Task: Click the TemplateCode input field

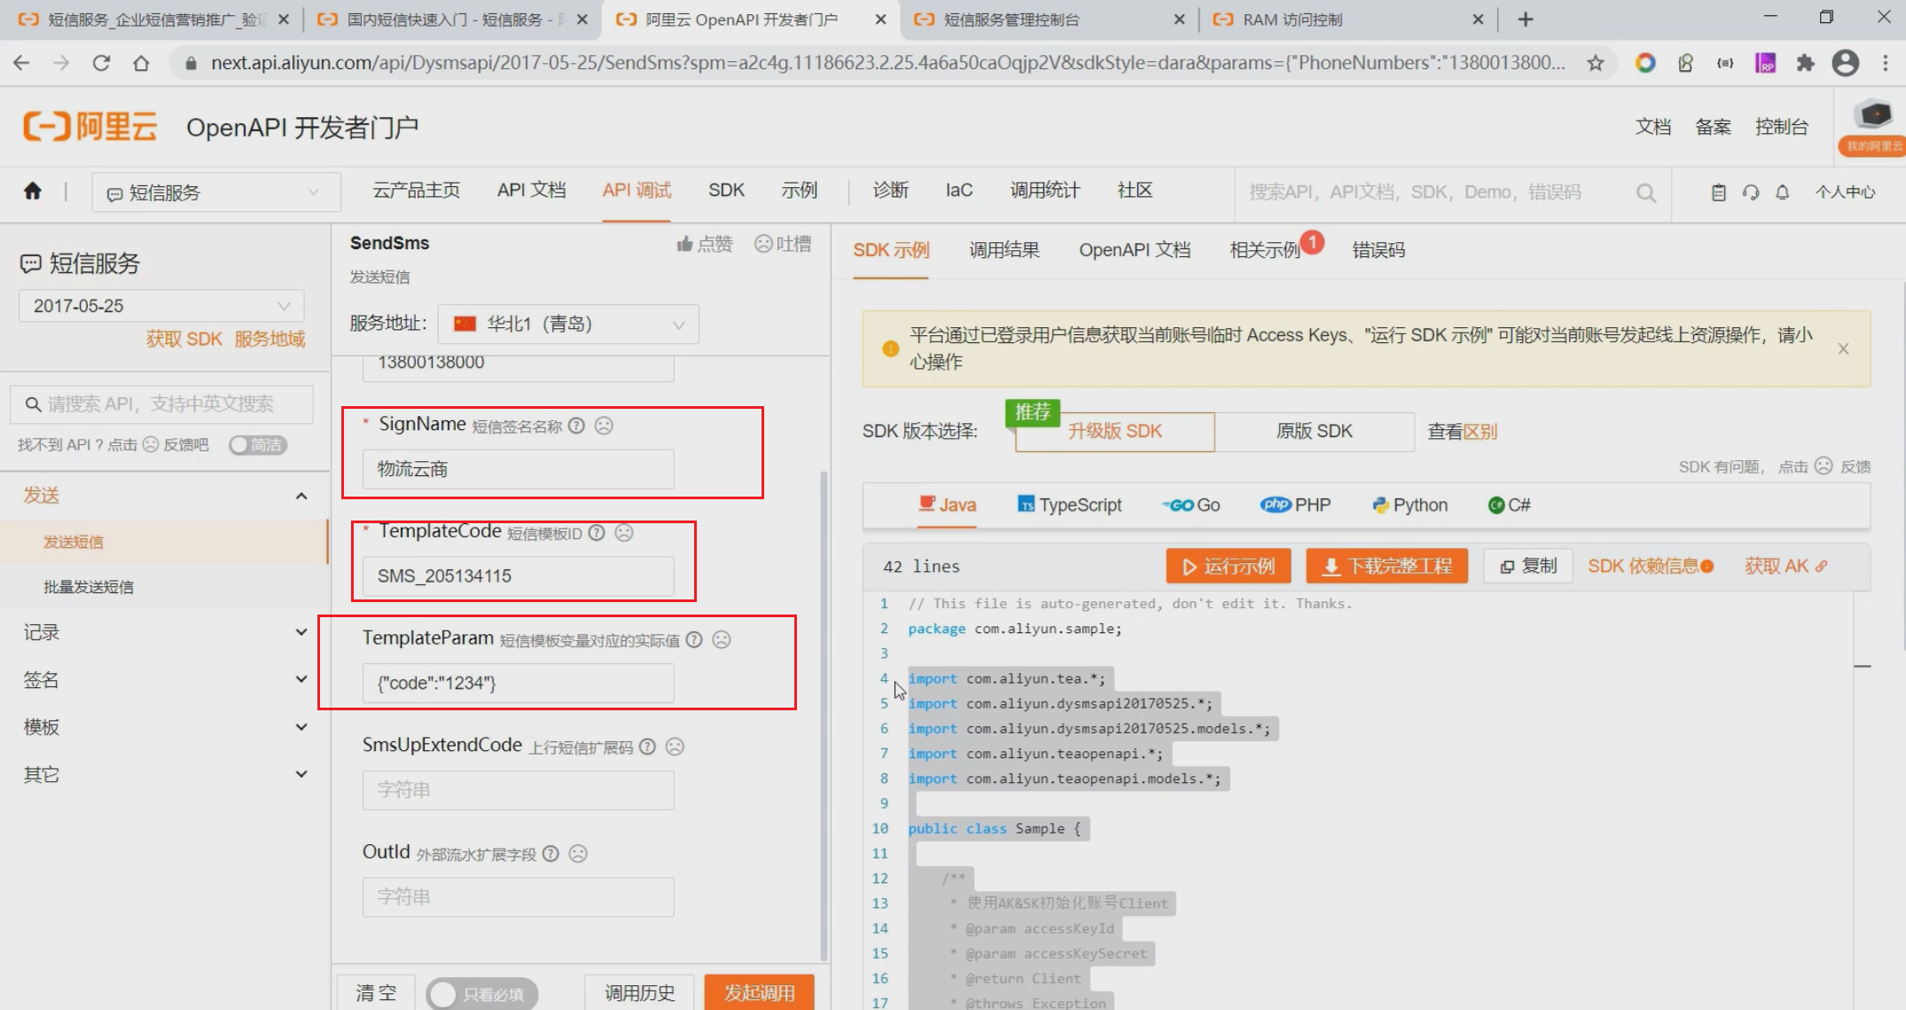Action: [x=518, y=576]
